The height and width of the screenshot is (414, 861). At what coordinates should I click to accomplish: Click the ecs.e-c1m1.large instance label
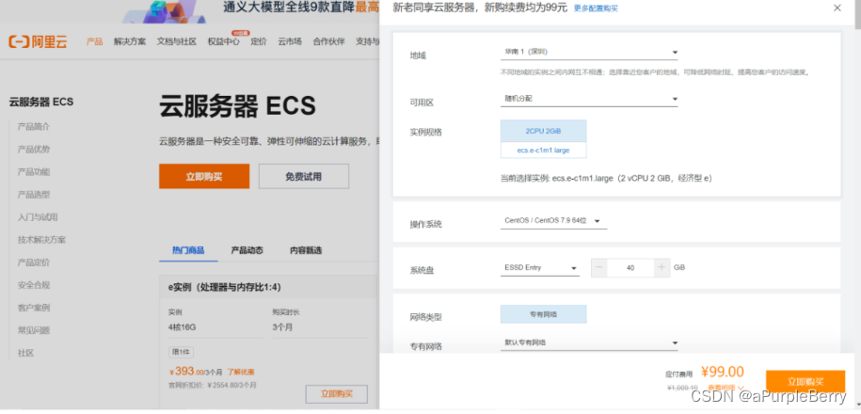543,151
